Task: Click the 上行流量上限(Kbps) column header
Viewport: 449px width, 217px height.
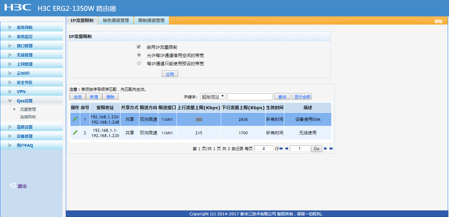Action: [x=199, y=108]
